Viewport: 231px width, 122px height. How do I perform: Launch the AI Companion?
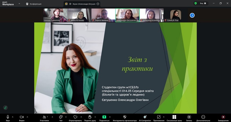pyautogui.click(x=145, y=117)
